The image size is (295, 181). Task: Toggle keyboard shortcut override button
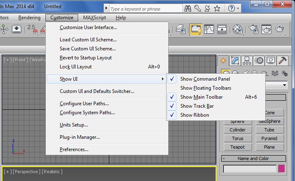coord(16,29)
